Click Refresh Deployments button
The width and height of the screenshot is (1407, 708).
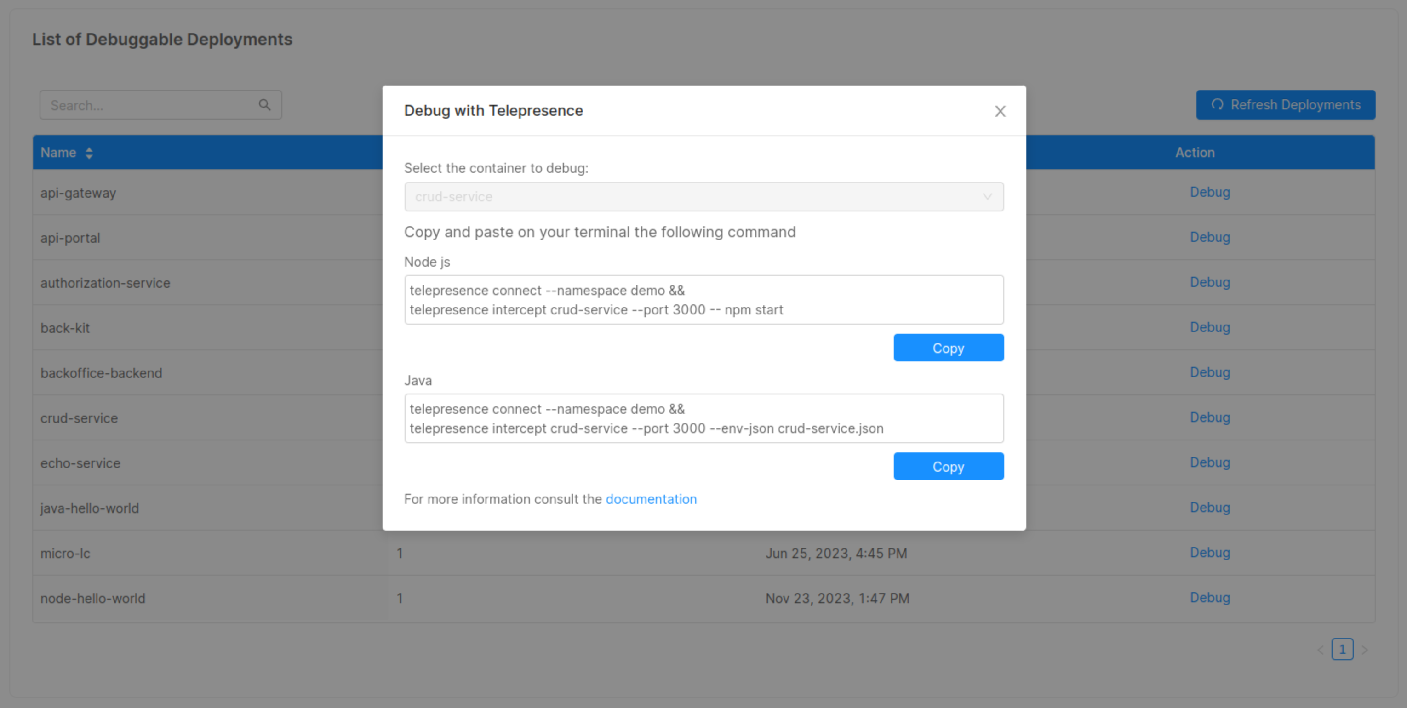coord(1285,105)
